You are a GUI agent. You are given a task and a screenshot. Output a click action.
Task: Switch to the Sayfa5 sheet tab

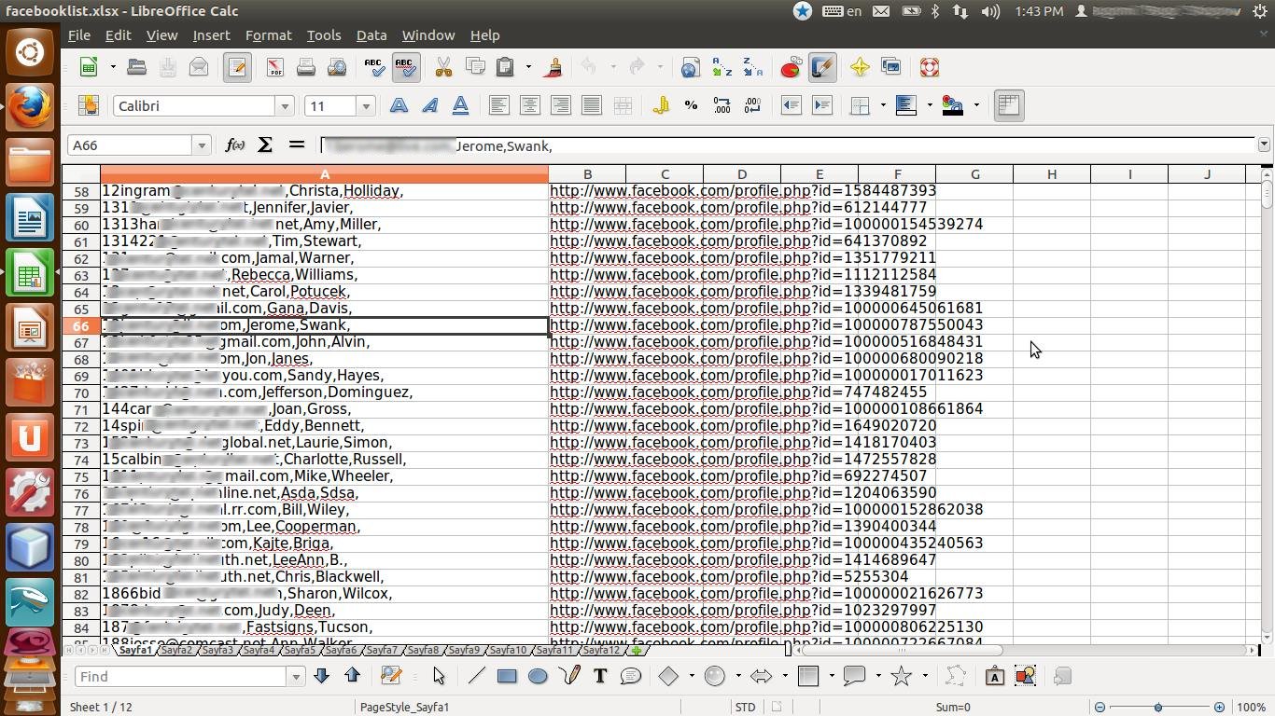(300, 651)
